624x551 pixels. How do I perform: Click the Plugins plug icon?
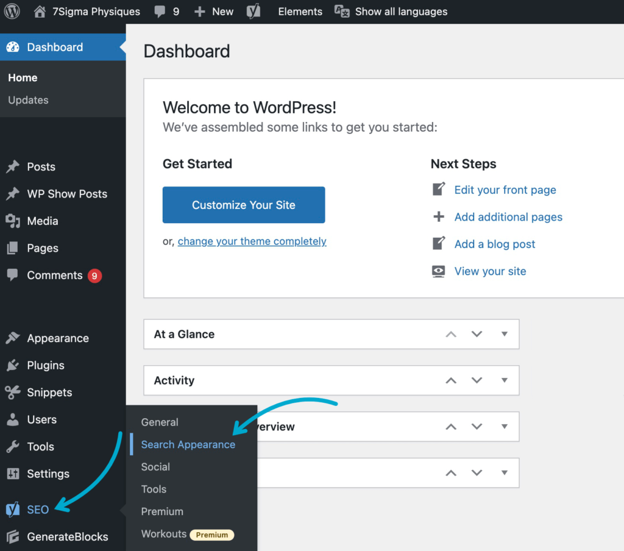pos(13,365)
